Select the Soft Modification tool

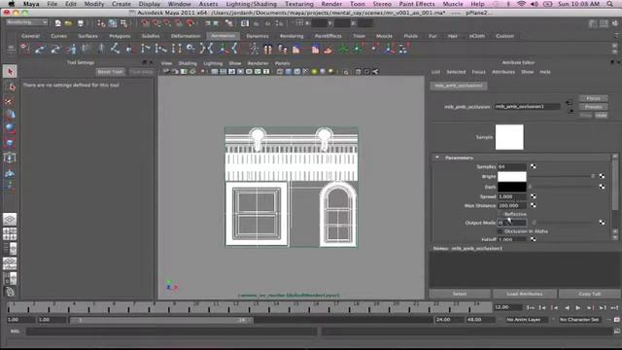(10, 173)
